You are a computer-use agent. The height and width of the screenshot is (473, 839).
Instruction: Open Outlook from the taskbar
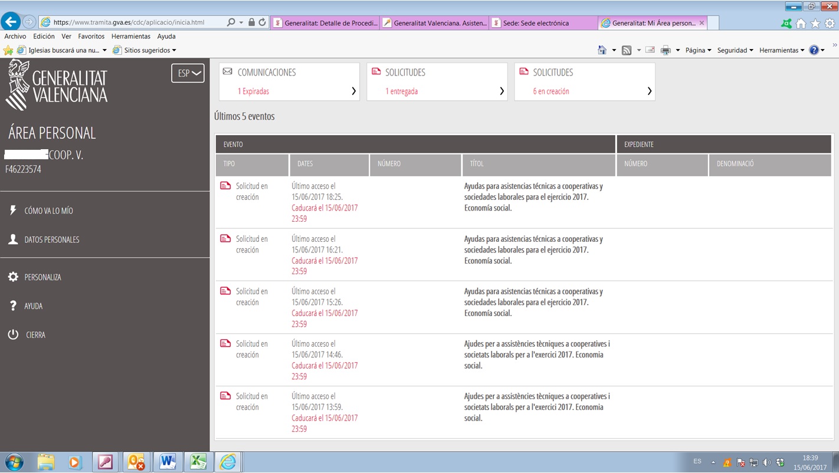coord(136,462)
